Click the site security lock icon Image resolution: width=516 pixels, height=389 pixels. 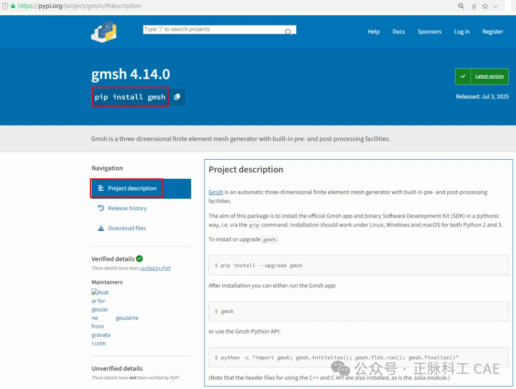(x=13, y=6)
